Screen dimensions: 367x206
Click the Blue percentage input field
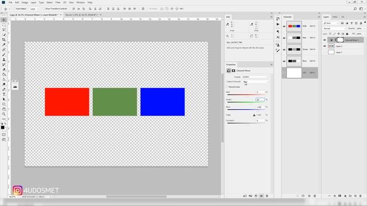(x=260, y=107)
